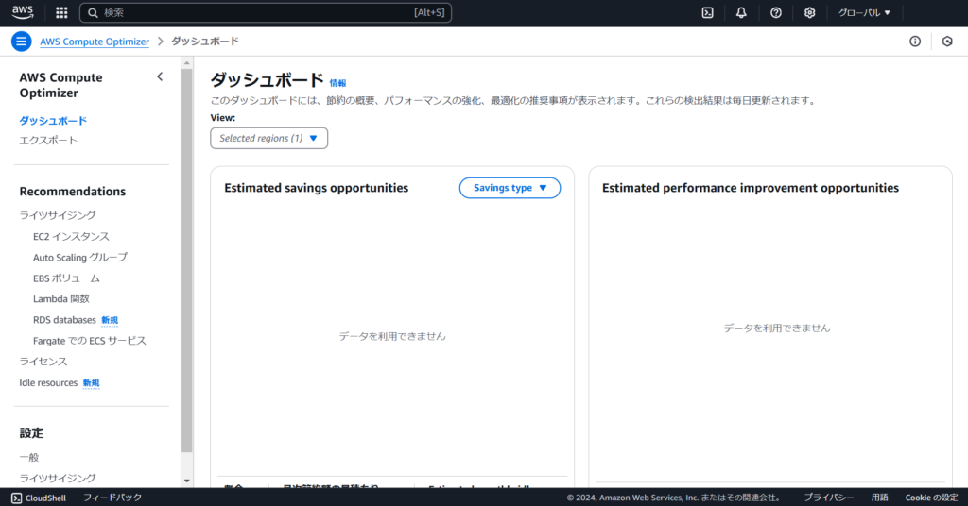Open the Savings type dropdown

pos(510,188)
